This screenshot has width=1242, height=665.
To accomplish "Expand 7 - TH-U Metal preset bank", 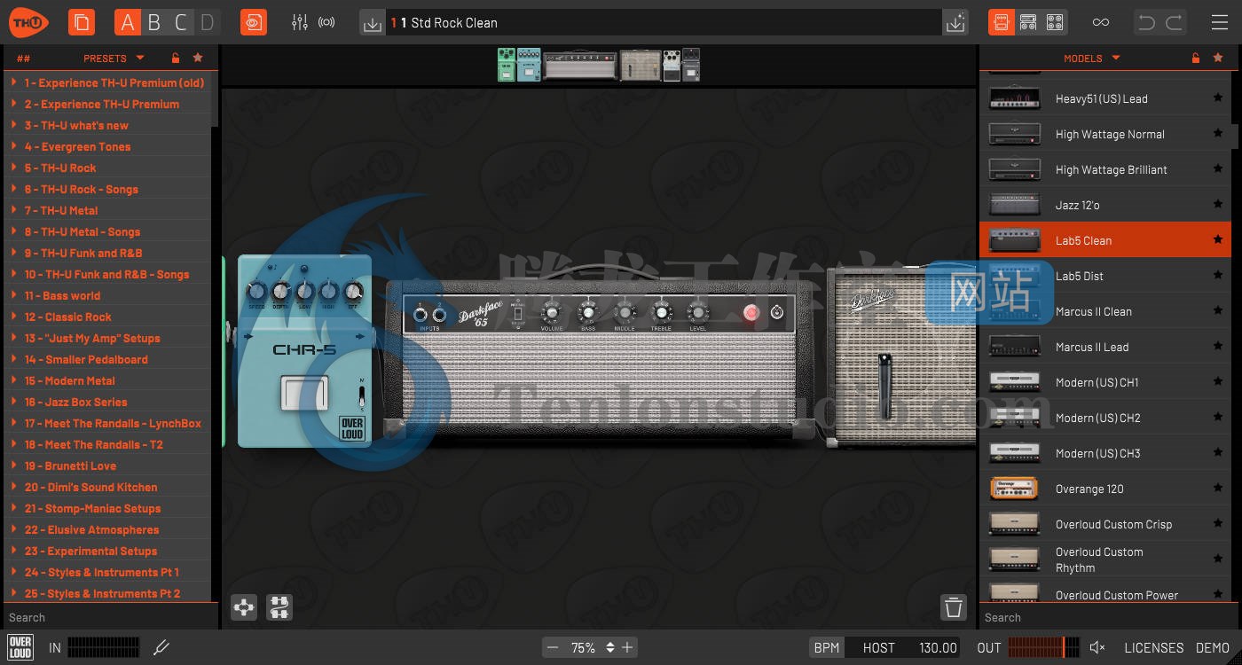I will tap(14, 210).
